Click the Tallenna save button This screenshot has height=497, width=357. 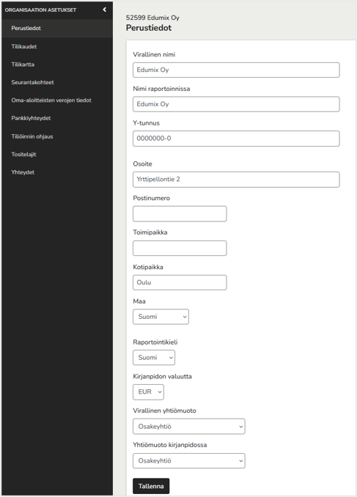point(151,486)
